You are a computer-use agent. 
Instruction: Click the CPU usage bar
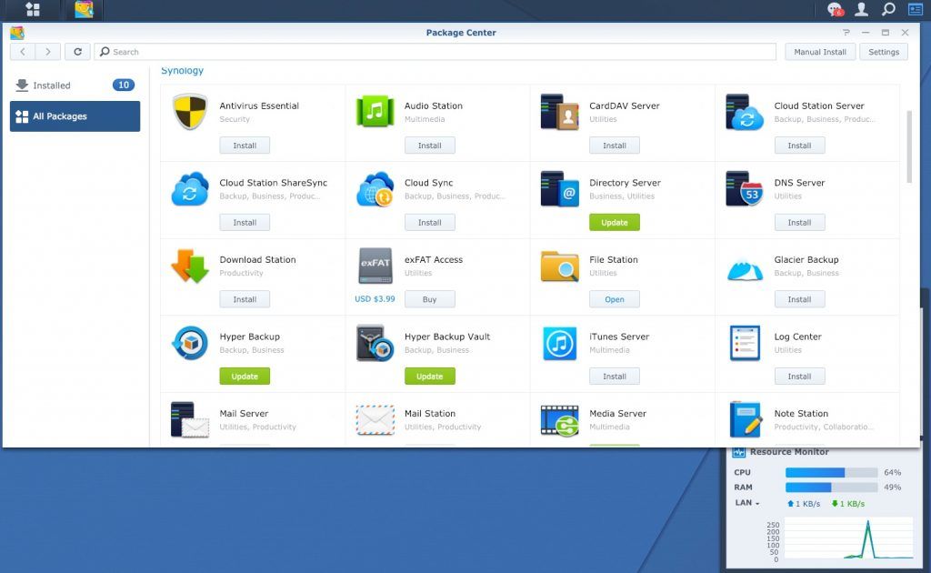pos(831,473)
